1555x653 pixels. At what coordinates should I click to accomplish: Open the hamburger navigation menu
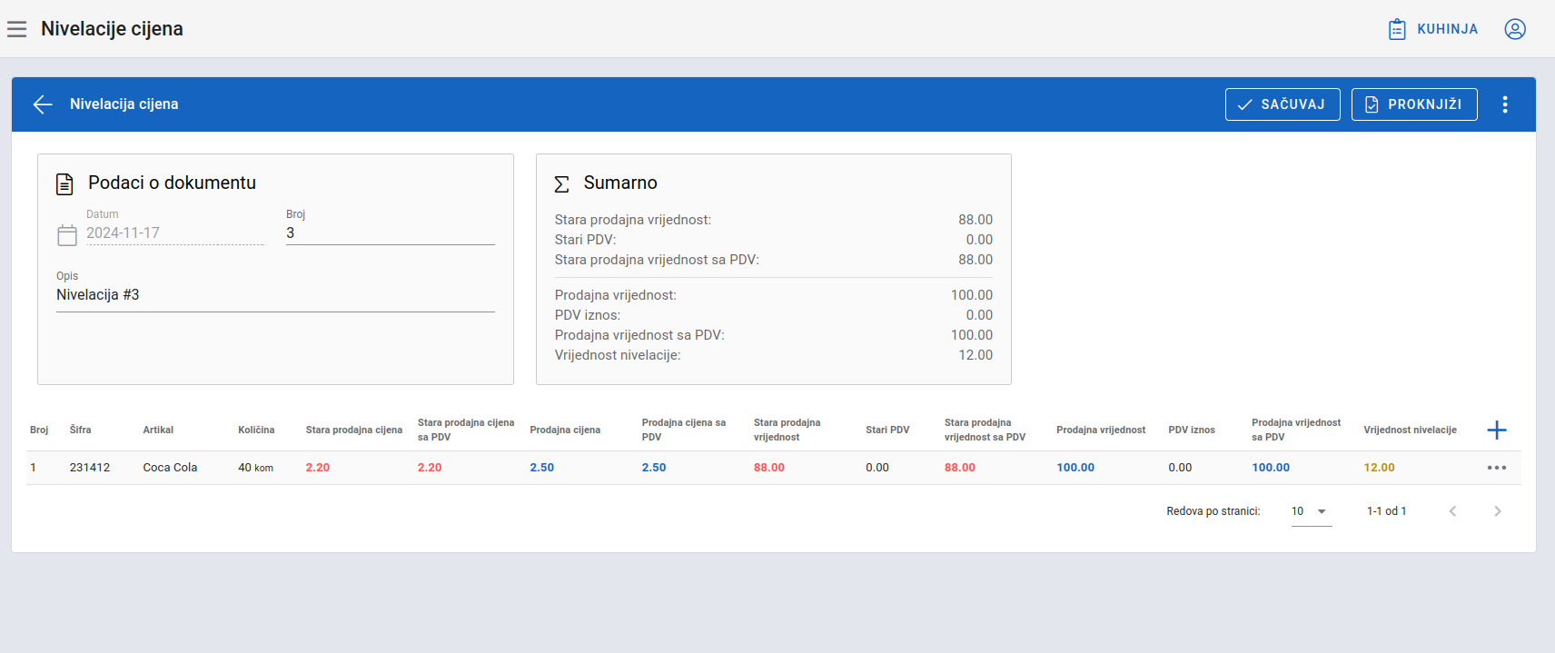point(16,29)
